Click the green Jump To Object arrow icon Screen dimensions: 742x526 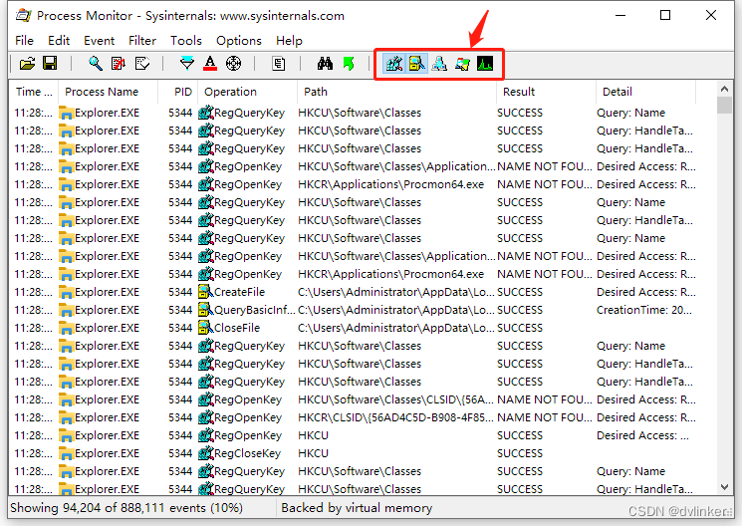click(349, 64)
